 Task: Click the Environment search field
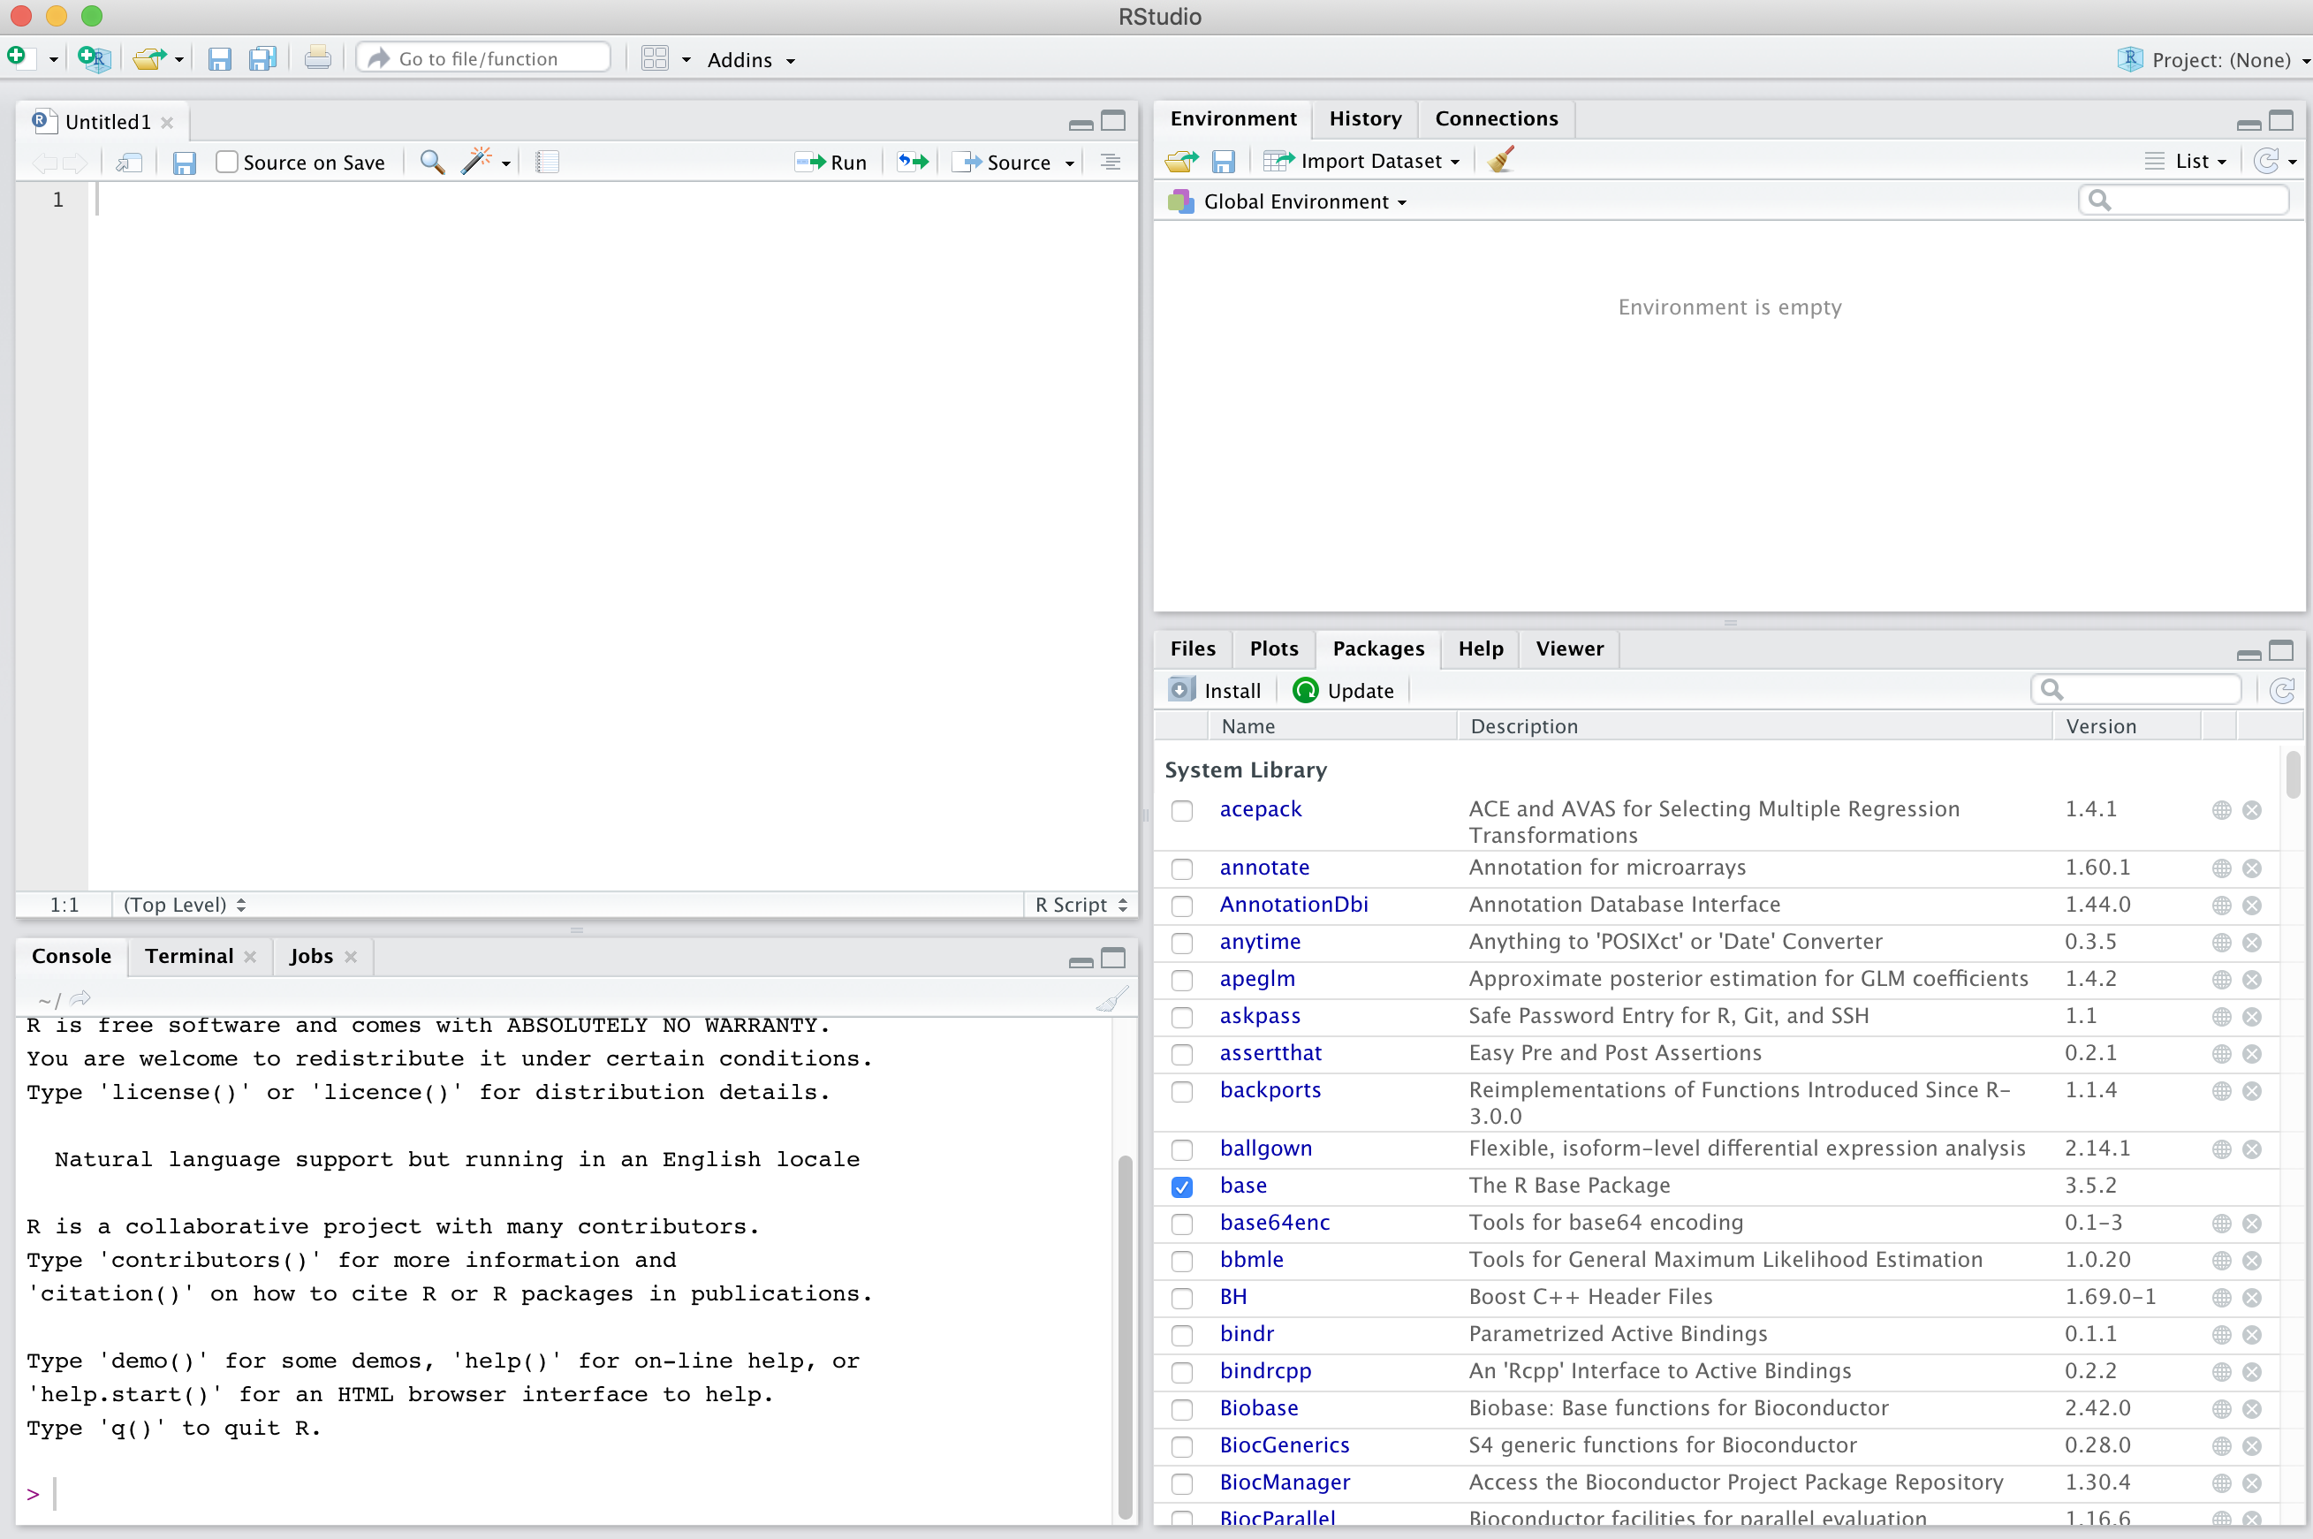(2183, 201)
